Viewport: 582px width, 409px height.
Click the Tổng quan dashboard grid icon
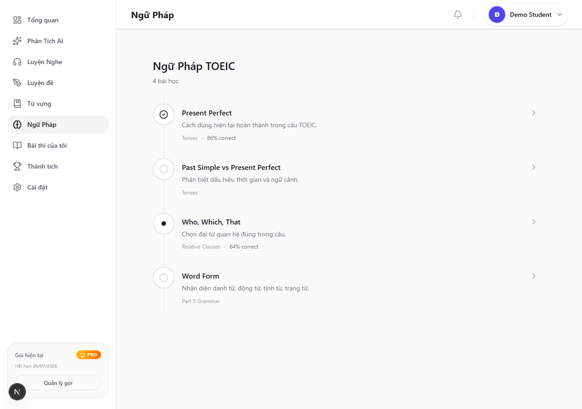(x=17, y=20)
